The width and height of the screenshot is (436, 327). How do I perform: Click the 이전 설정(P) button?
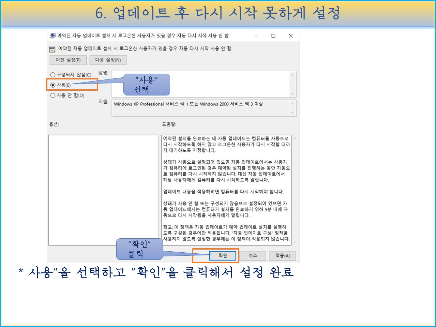(x=68, y=60)
